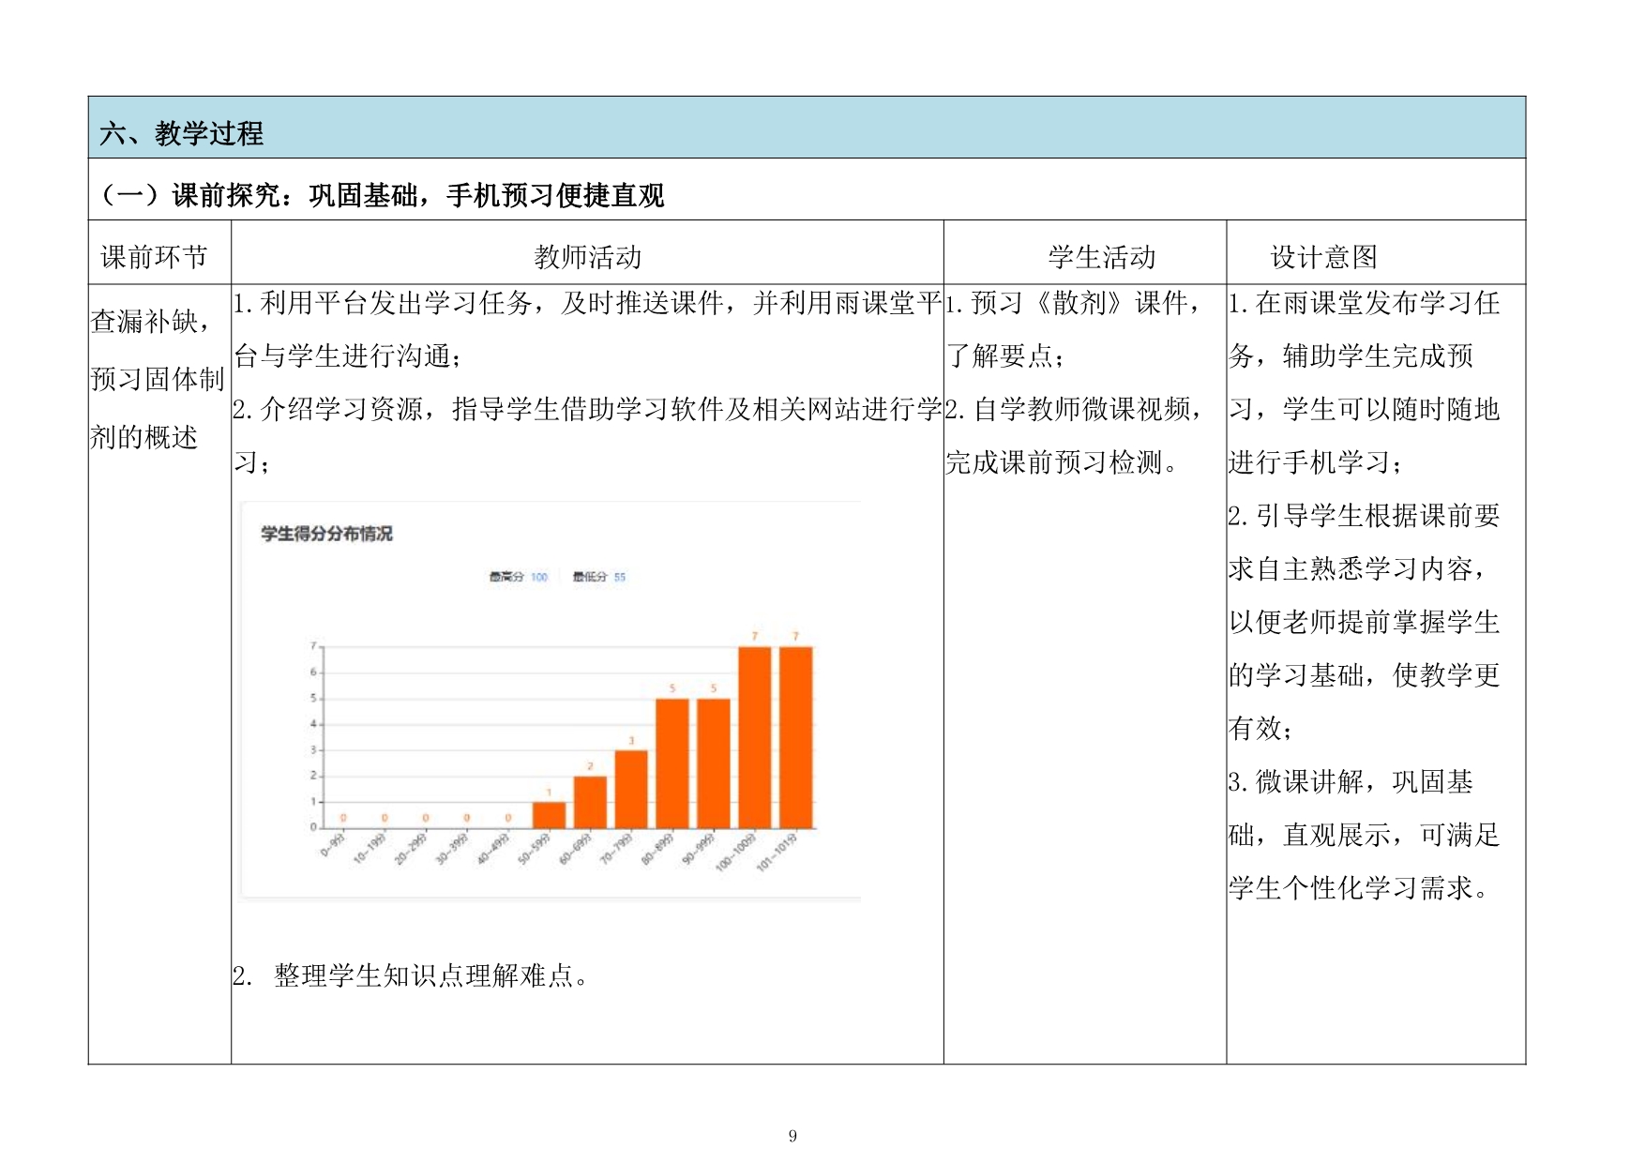
Task: Select the 教师活动 column header
Action: point(587,257)
